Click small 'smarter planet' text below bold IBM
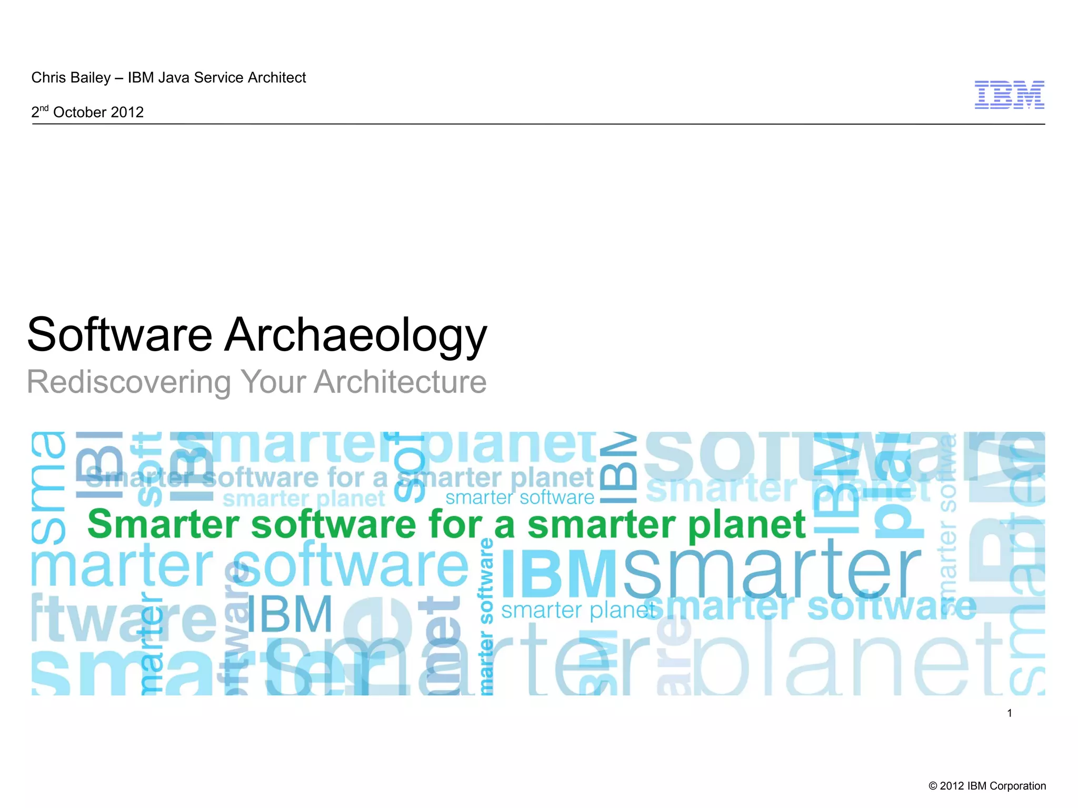The image size is (1078, 808). coord(576,611)
